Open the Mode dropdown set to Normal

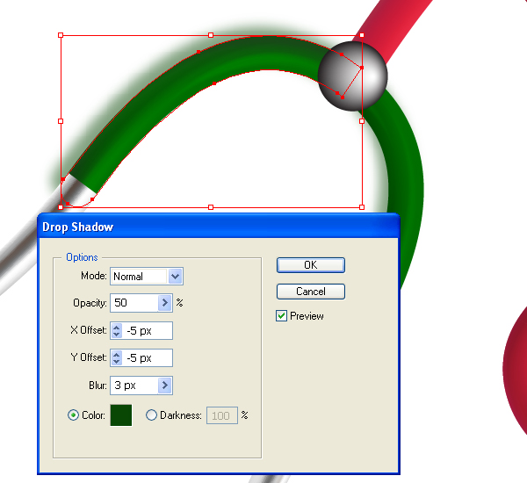(x=147, y=277)
